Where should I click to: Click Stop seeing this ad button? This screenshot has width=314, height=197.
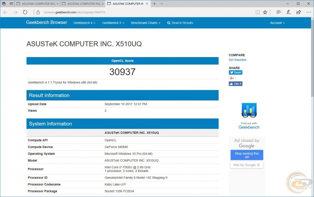[247, 155]
